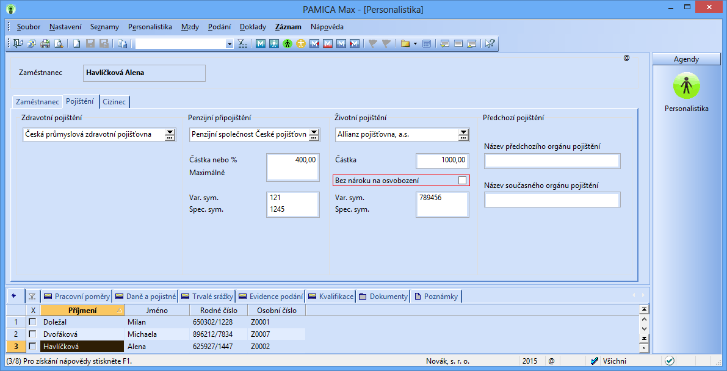
Task: Click the exit door icon in toolbar
Action: pos(18,43)
